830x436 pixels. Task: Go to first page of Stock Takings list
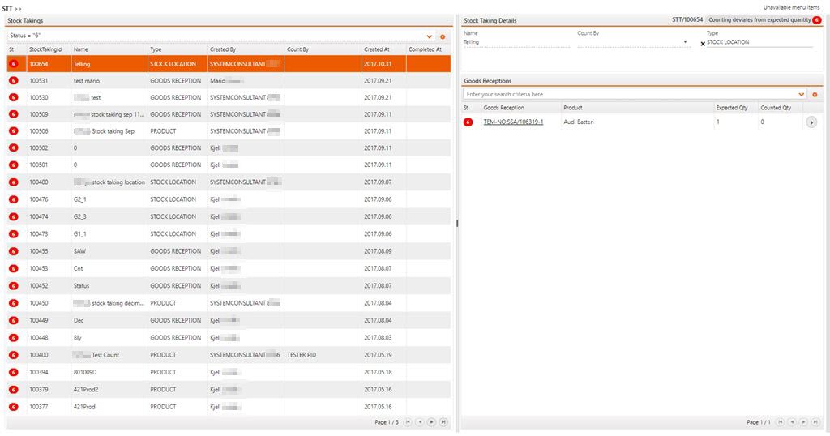408,422
